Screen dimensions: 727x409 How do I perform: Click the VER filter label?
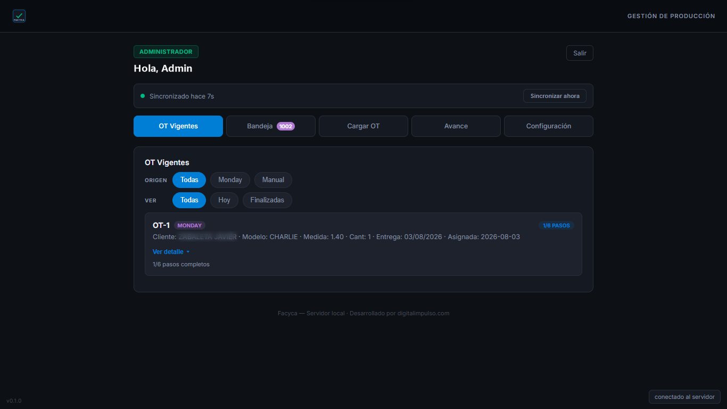click(151, 200)
